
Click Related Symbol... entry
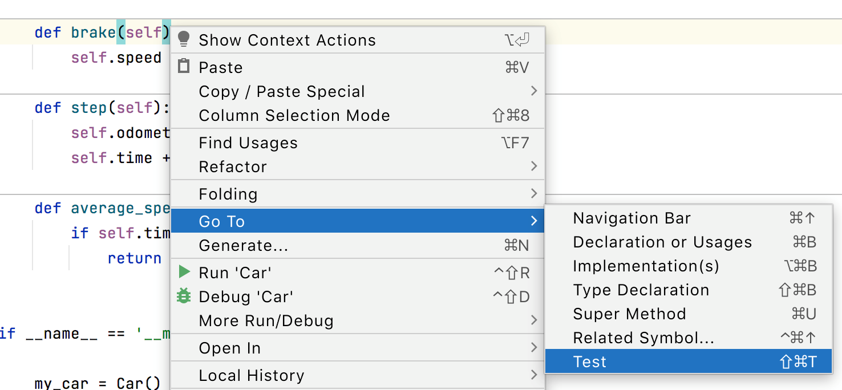(643, 338)
